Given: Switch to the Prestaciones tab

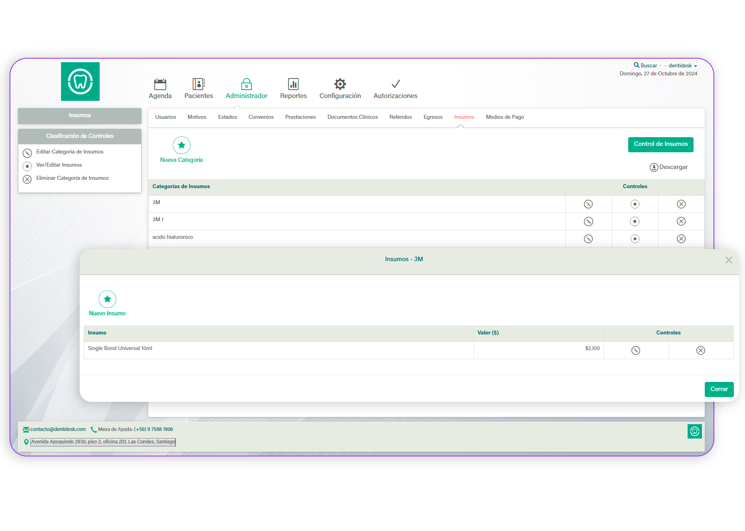Looking at the screenshot, I should click(x=300, y=117).
